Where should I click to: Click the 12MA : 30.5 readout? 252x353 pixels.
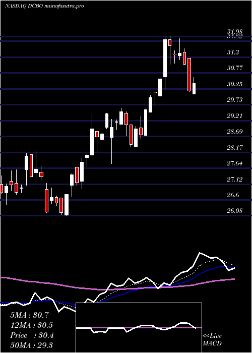[32, 325]
